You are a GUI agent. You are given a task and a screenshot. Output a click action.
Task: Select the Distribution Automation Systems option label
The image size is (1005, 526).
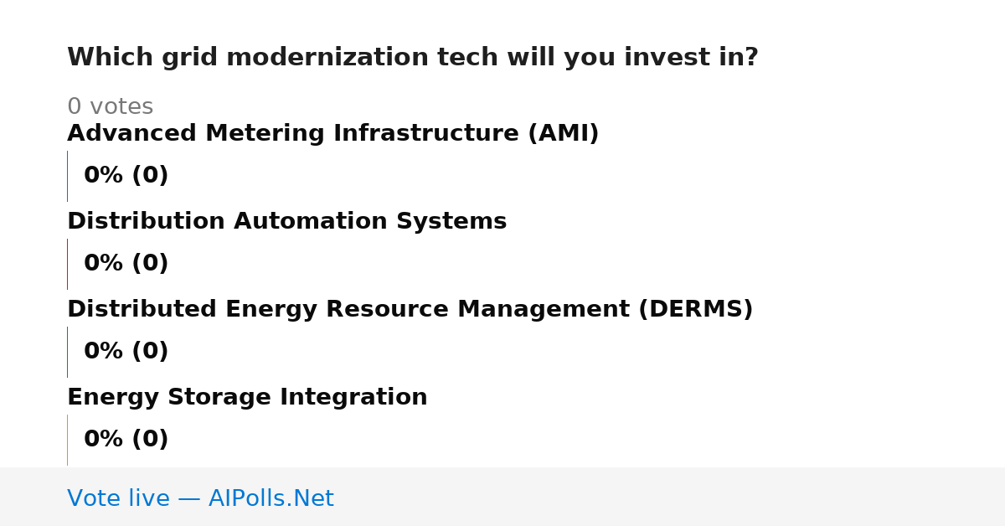click(x=286, y=222)
